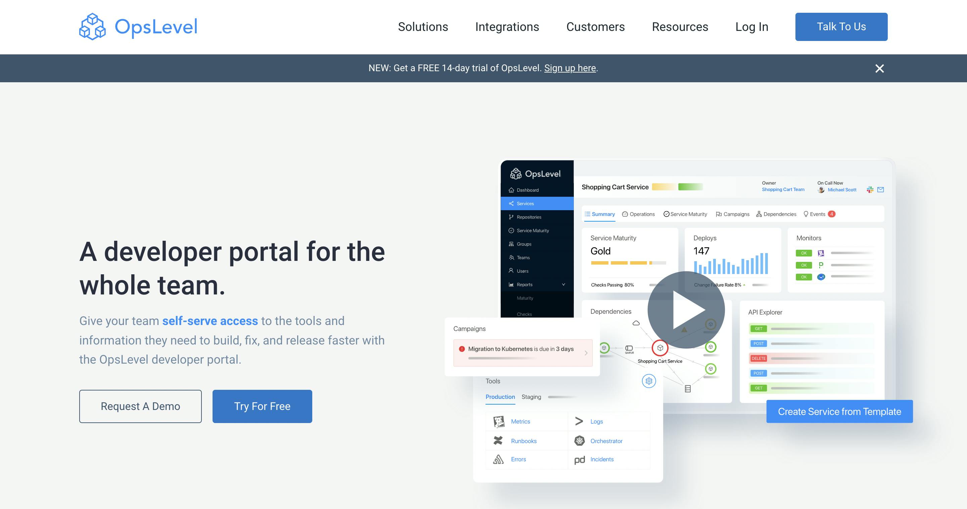Select the Dependencies tab on service
The image size is (967, 509).
pos(777,214)
